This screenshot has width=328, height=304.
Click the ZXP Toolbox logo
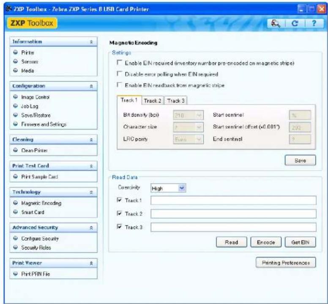pos(32,23)
